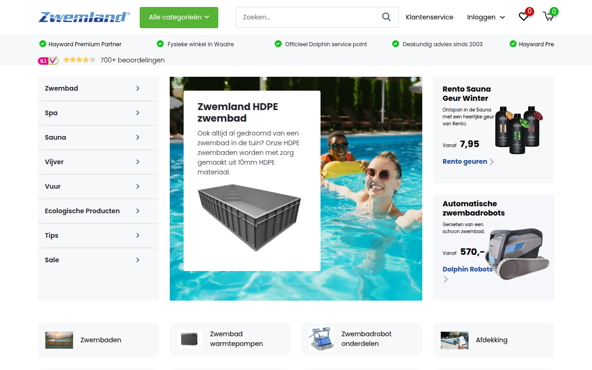Expand the Vuur menu chevron

pyautogui.click(x=138, y=186)
